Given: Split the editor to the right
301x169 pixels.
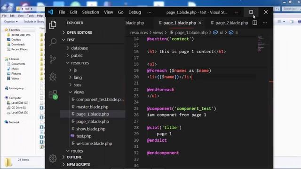Looking at the screenshot, I should [x=255, y=23].
